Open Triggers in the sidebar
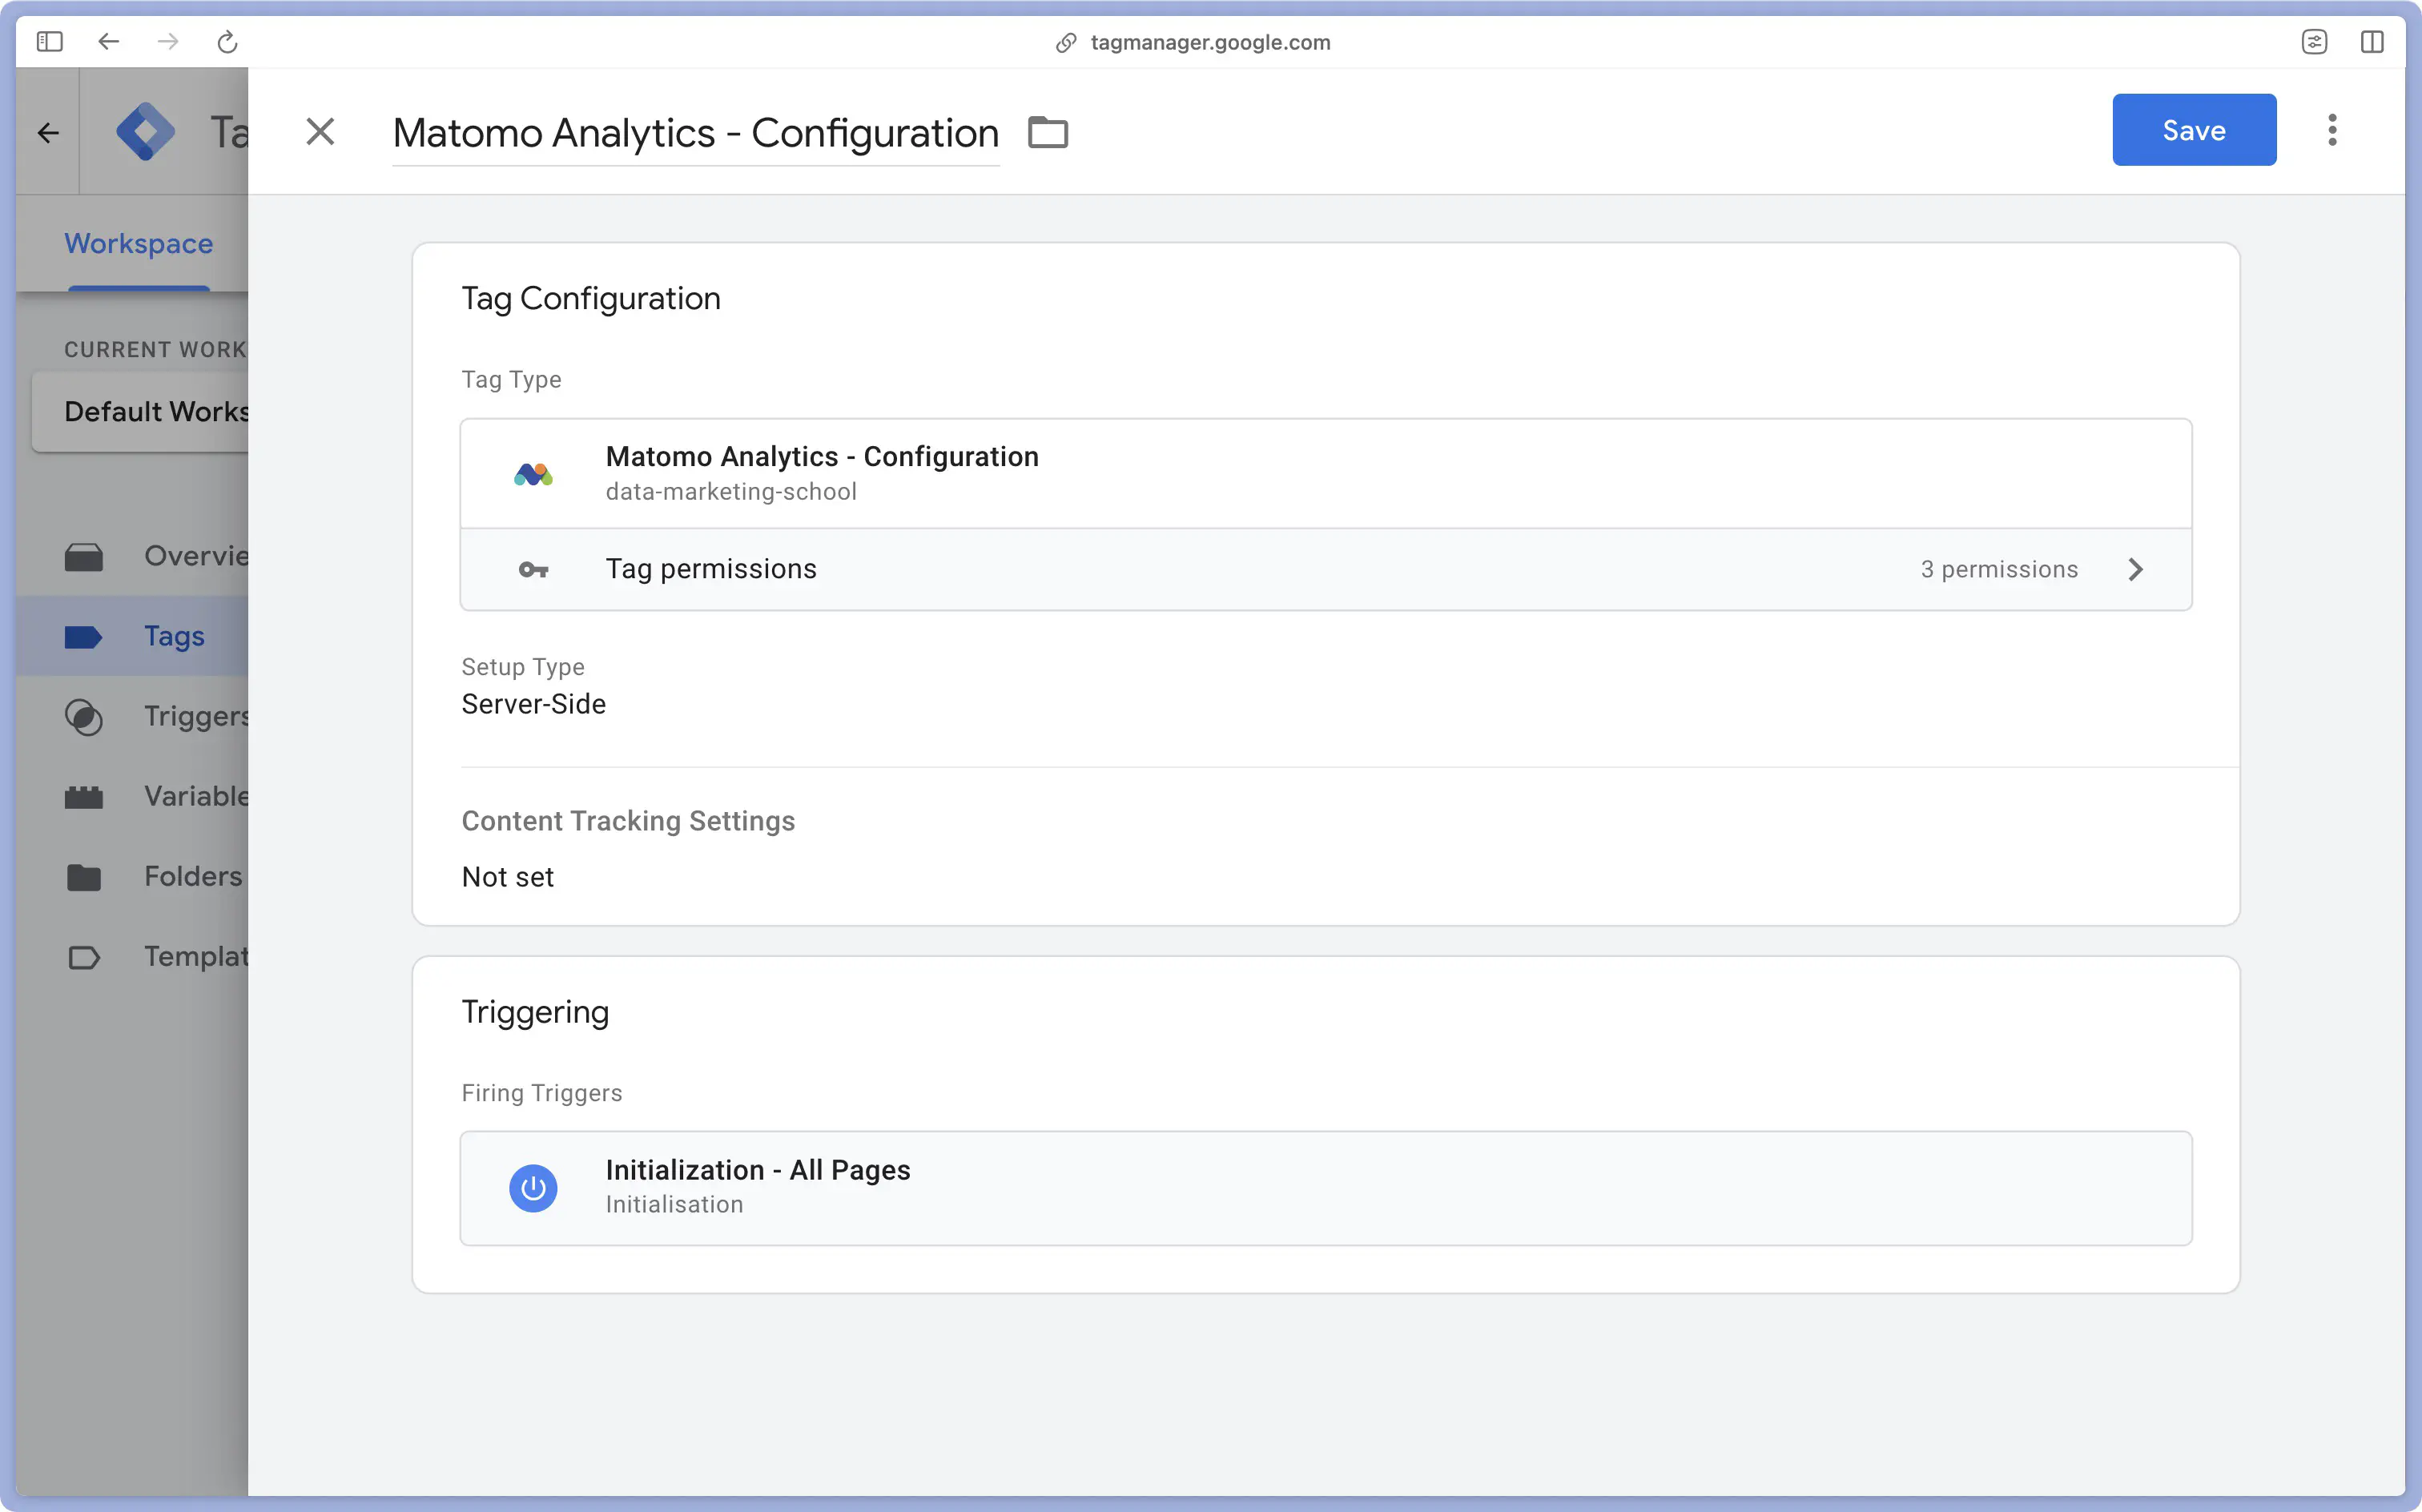 (132, 716)
